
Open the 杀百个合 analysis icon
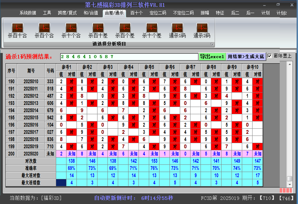point(44,31)
